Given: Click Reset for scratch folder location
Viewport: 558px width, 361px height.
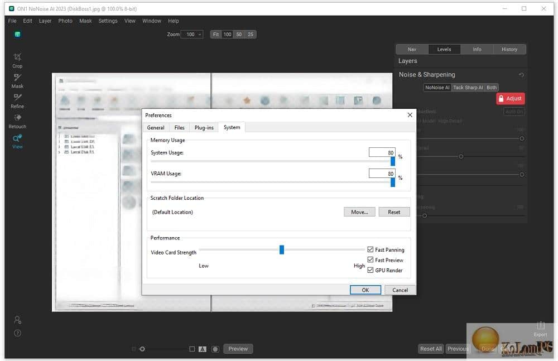Looking at the screenshot, I should point(394,212).
